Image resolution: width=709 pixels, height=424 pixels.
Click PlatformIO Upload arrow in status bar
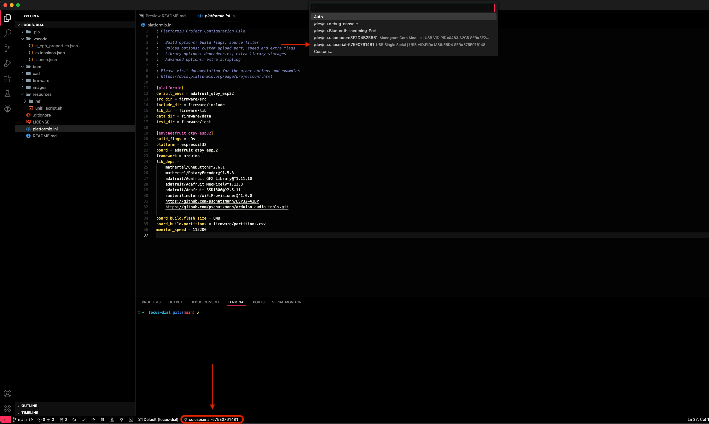[x=93, y=420]
